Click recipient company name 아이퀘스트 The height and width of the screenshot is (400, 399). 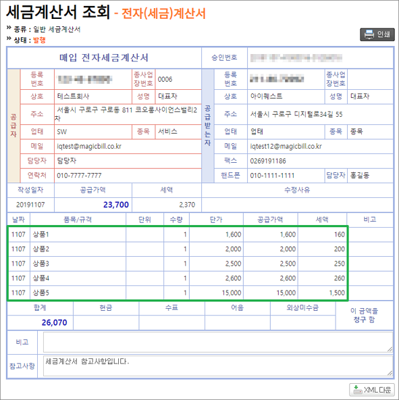(x=266, y=96)
